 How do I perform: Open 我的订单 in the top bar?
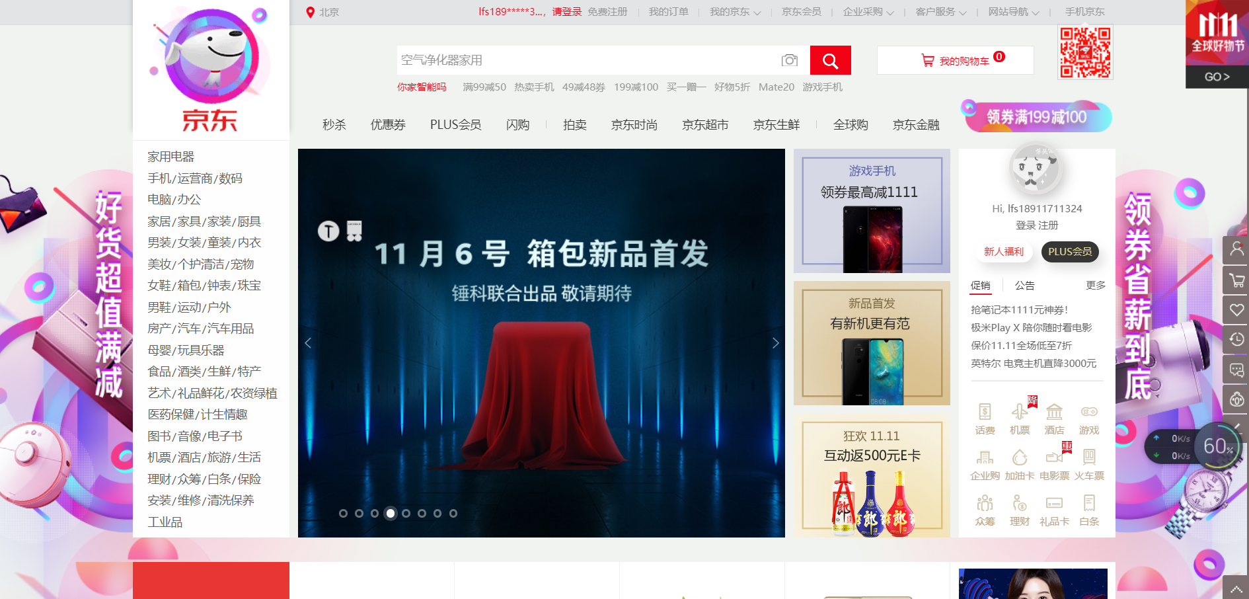(x=668, y=12)
